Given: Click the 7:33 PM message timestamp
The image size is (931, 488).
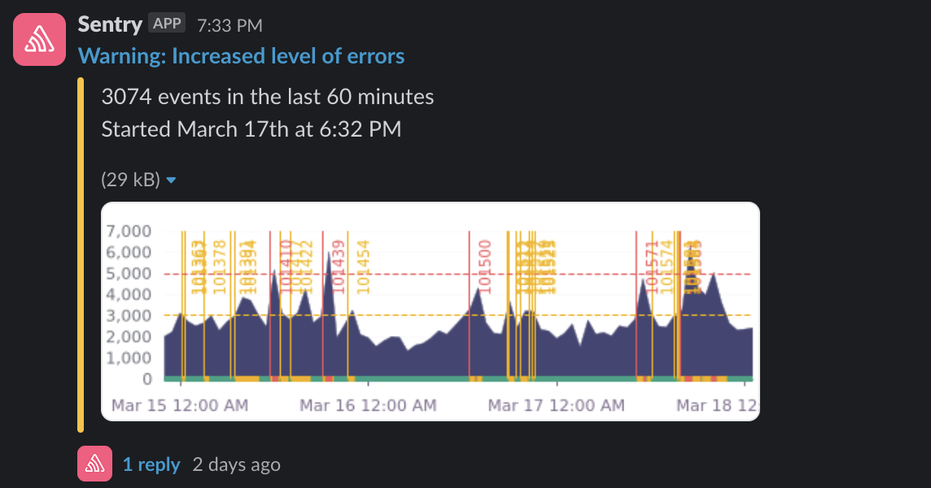Looking at the screenshot, I should click(229, 25).
